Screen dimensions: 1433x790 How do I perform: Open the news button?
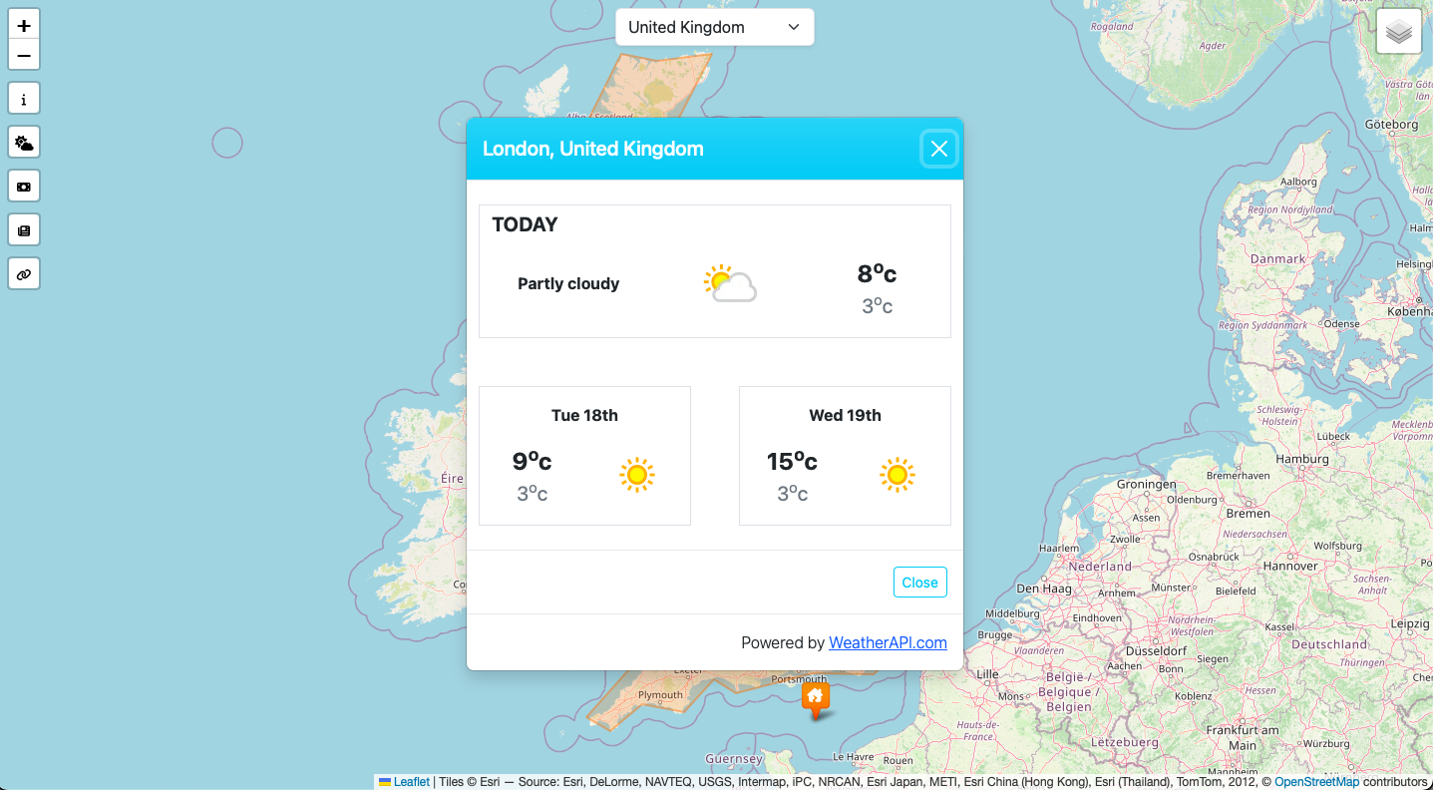[24, 230]
